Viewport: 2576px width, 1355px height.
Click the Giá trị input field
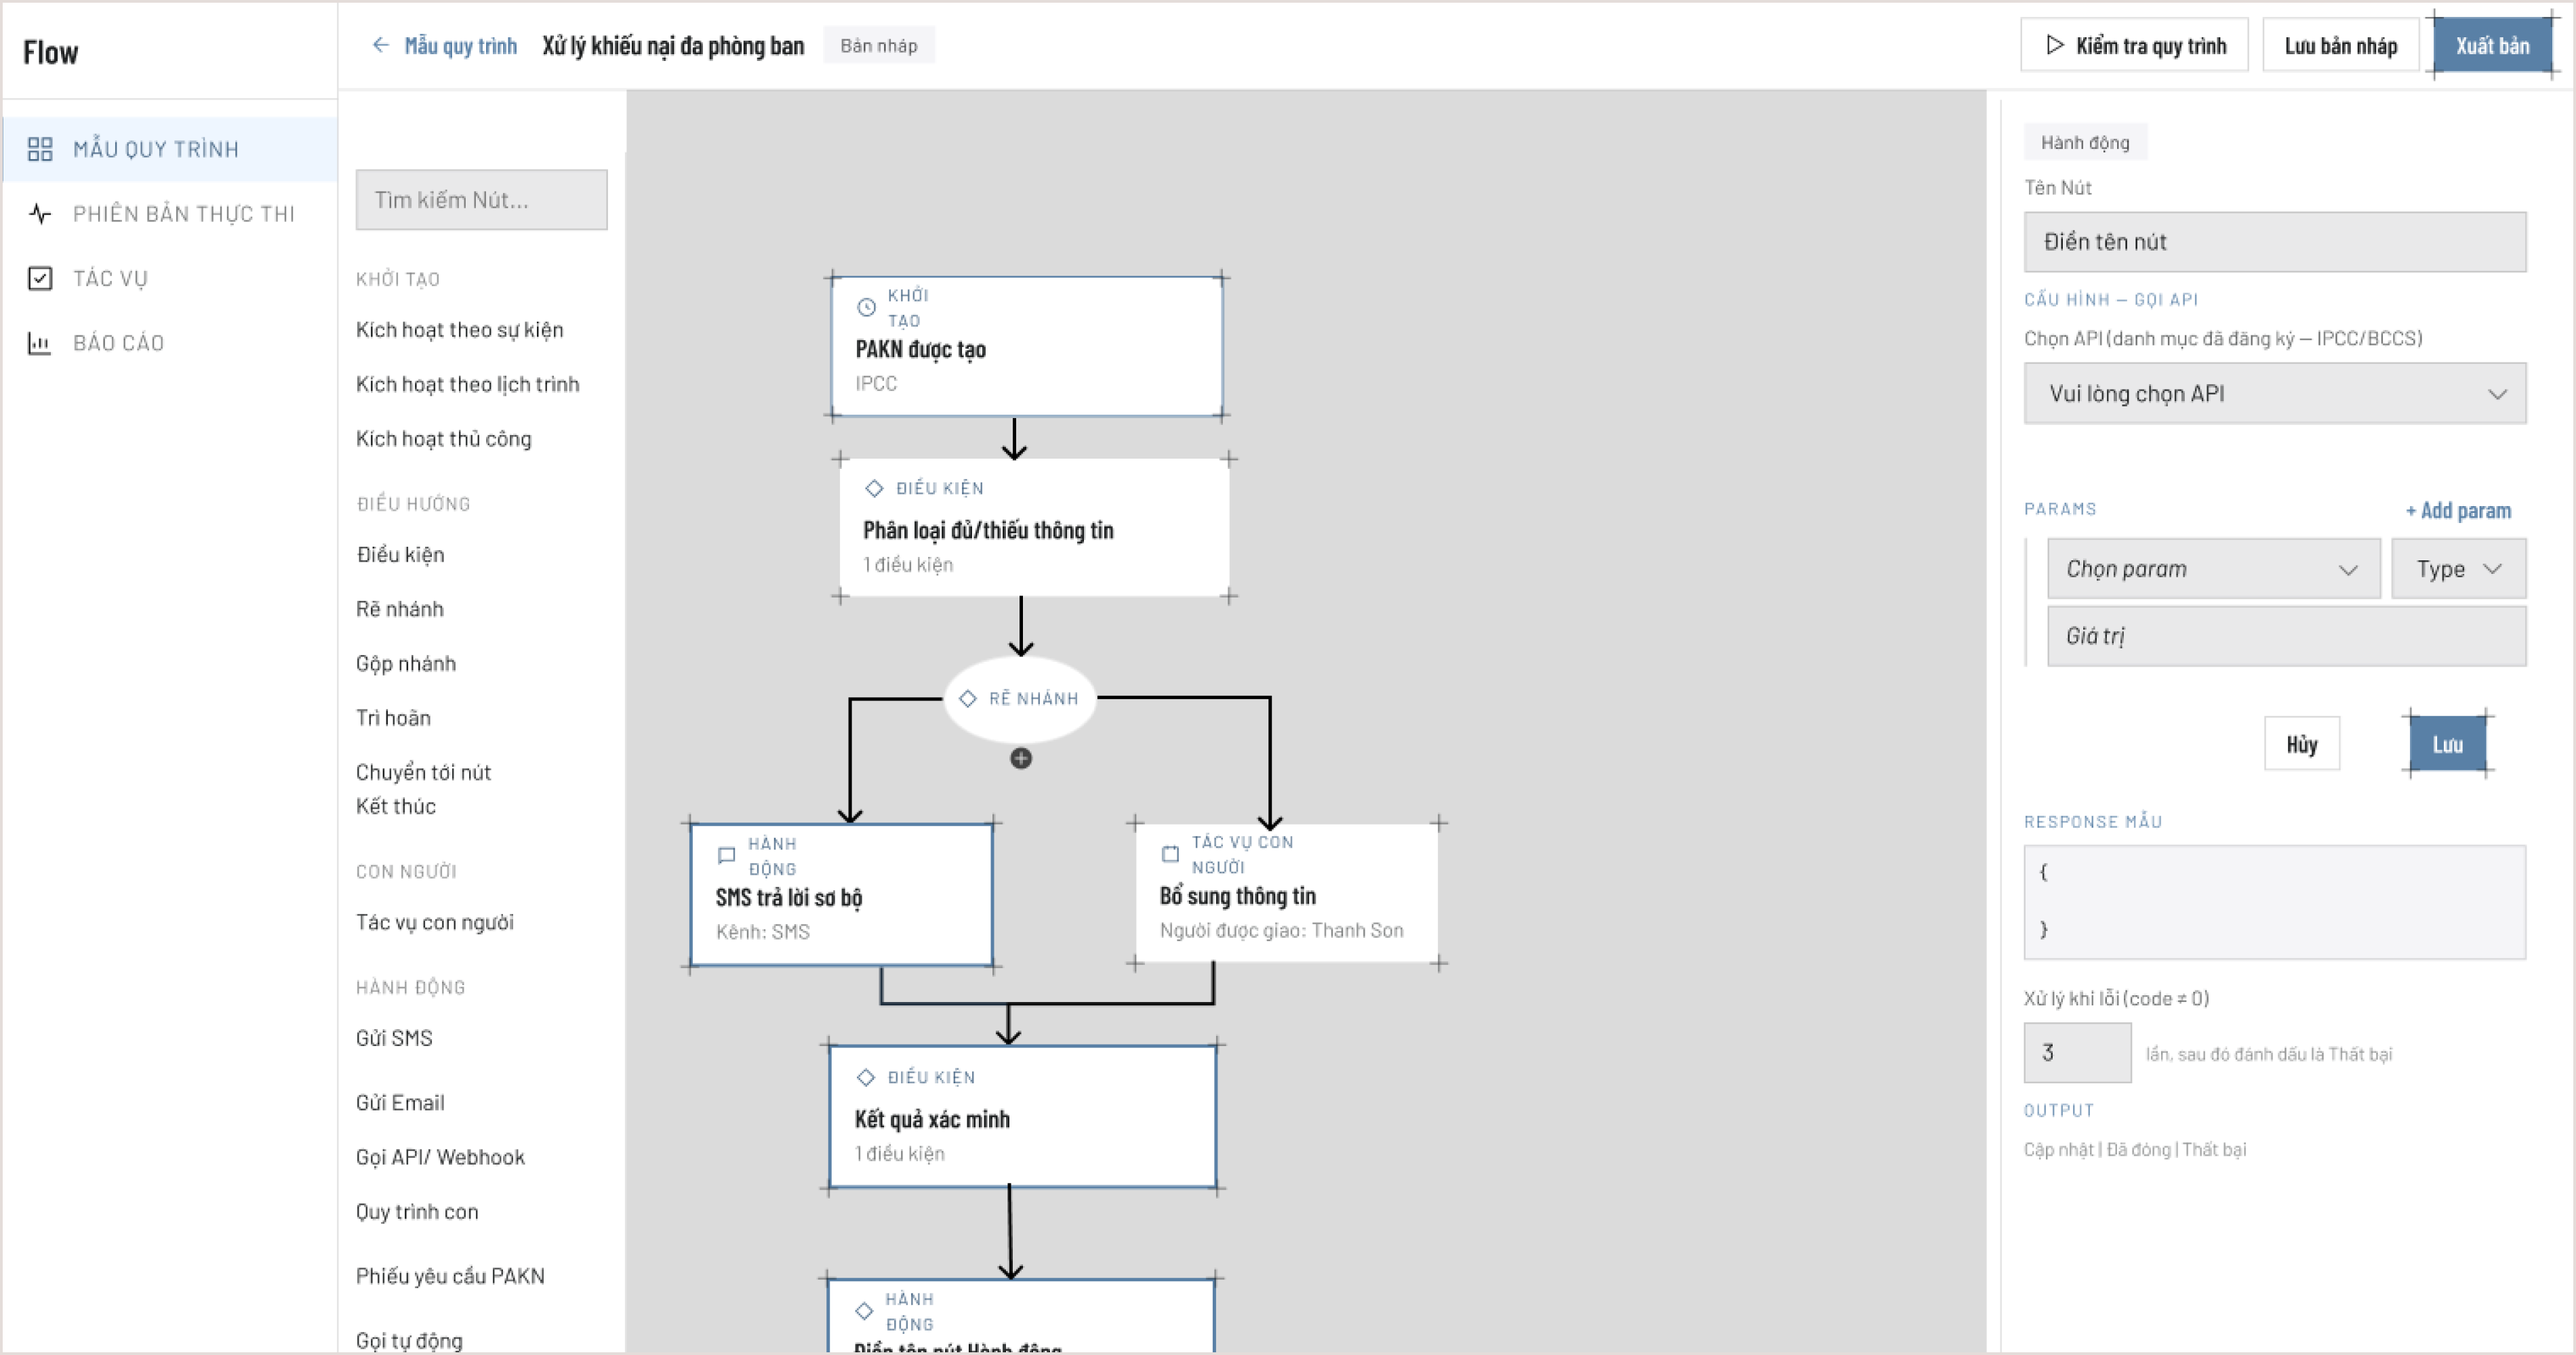coord(2287,635)
